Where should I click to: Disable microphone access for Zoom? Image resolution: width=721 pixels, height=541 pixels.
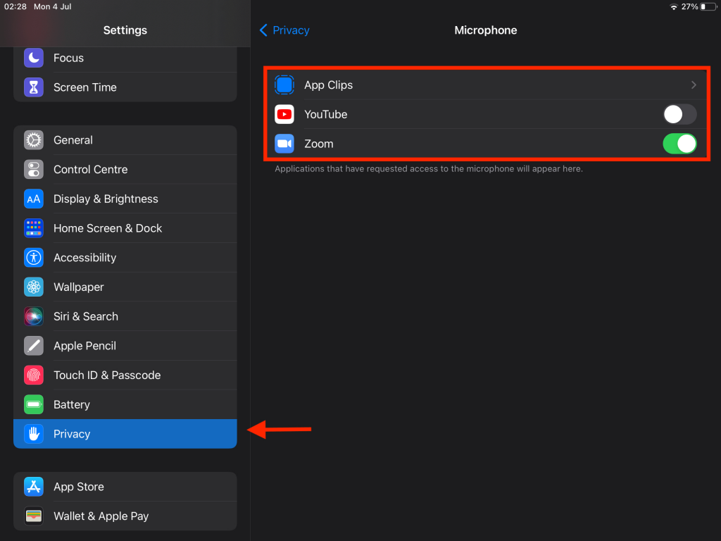[679, 144]
